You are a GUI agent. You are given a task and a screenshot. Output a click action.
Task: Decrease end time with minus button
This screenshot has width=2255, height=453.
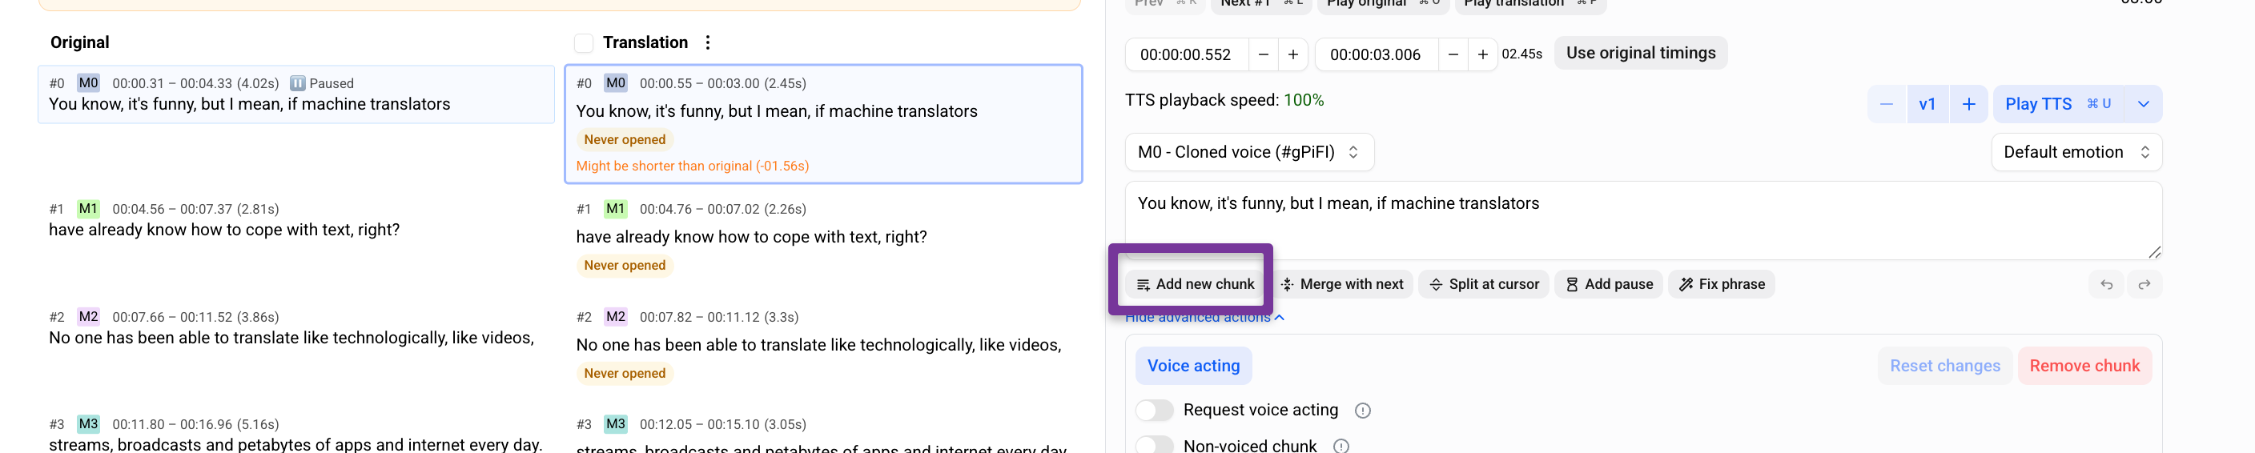pyautogui.click(x=1453, y=54)
